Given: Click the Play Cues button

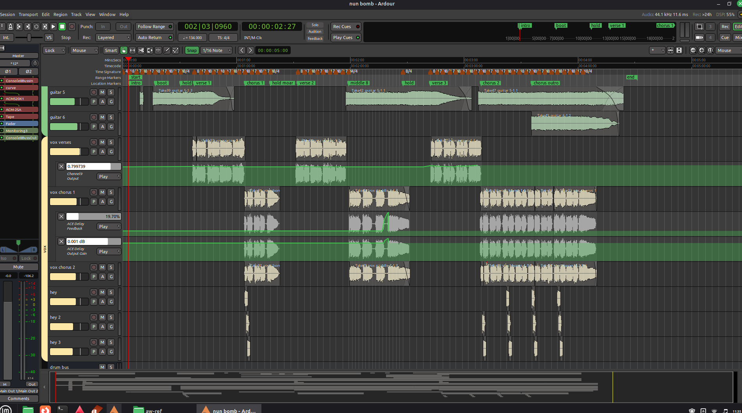Looking at the screenshot, I should pyautogui.click(x=346, y=38).
